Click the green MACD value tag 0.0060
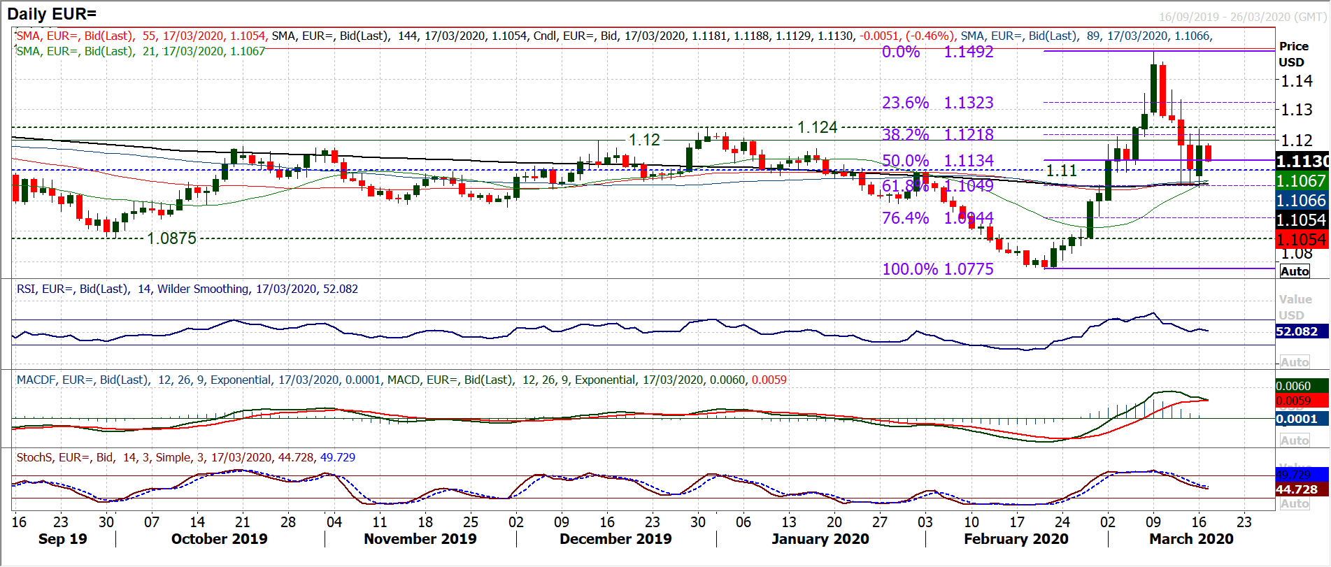1331x567 pixels. 1301,386
